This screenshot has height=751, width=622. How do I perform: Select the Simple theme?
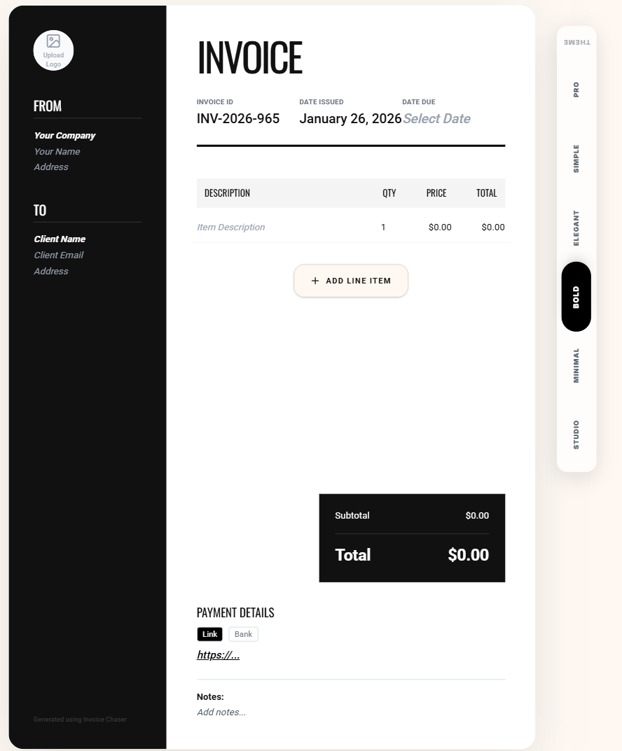coord(576,159)
